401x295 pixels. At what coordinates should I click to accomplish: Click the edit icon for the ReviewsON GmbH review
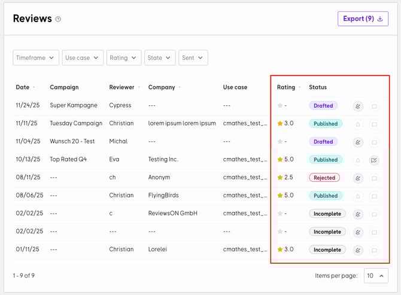tap(358, 214)
